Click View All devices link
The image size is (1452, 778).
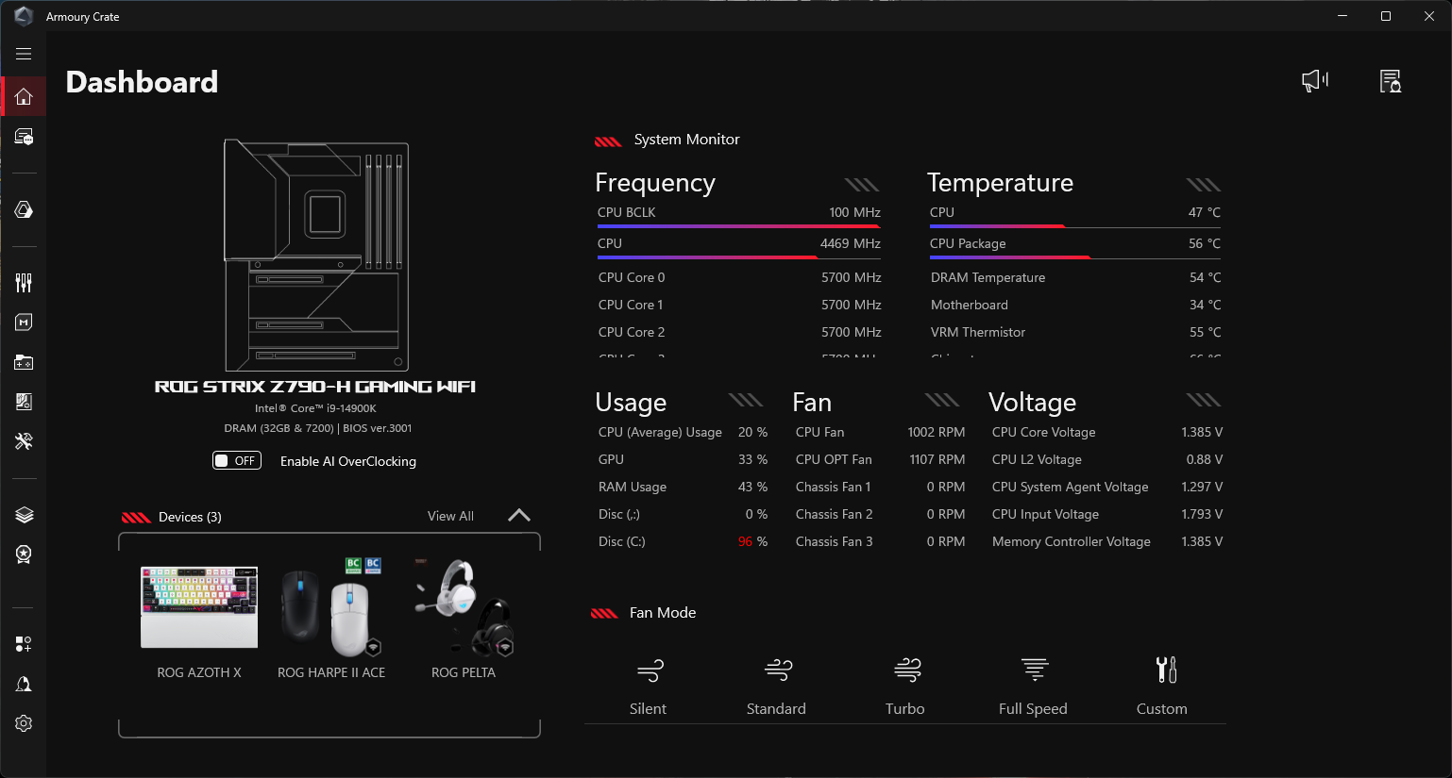[450, 516]
